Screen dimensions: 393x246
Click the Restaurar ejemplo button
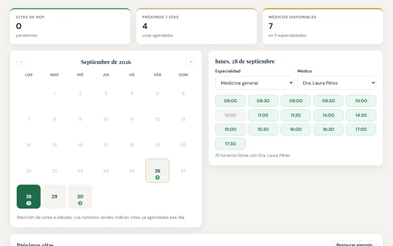(x=354, y=244)
